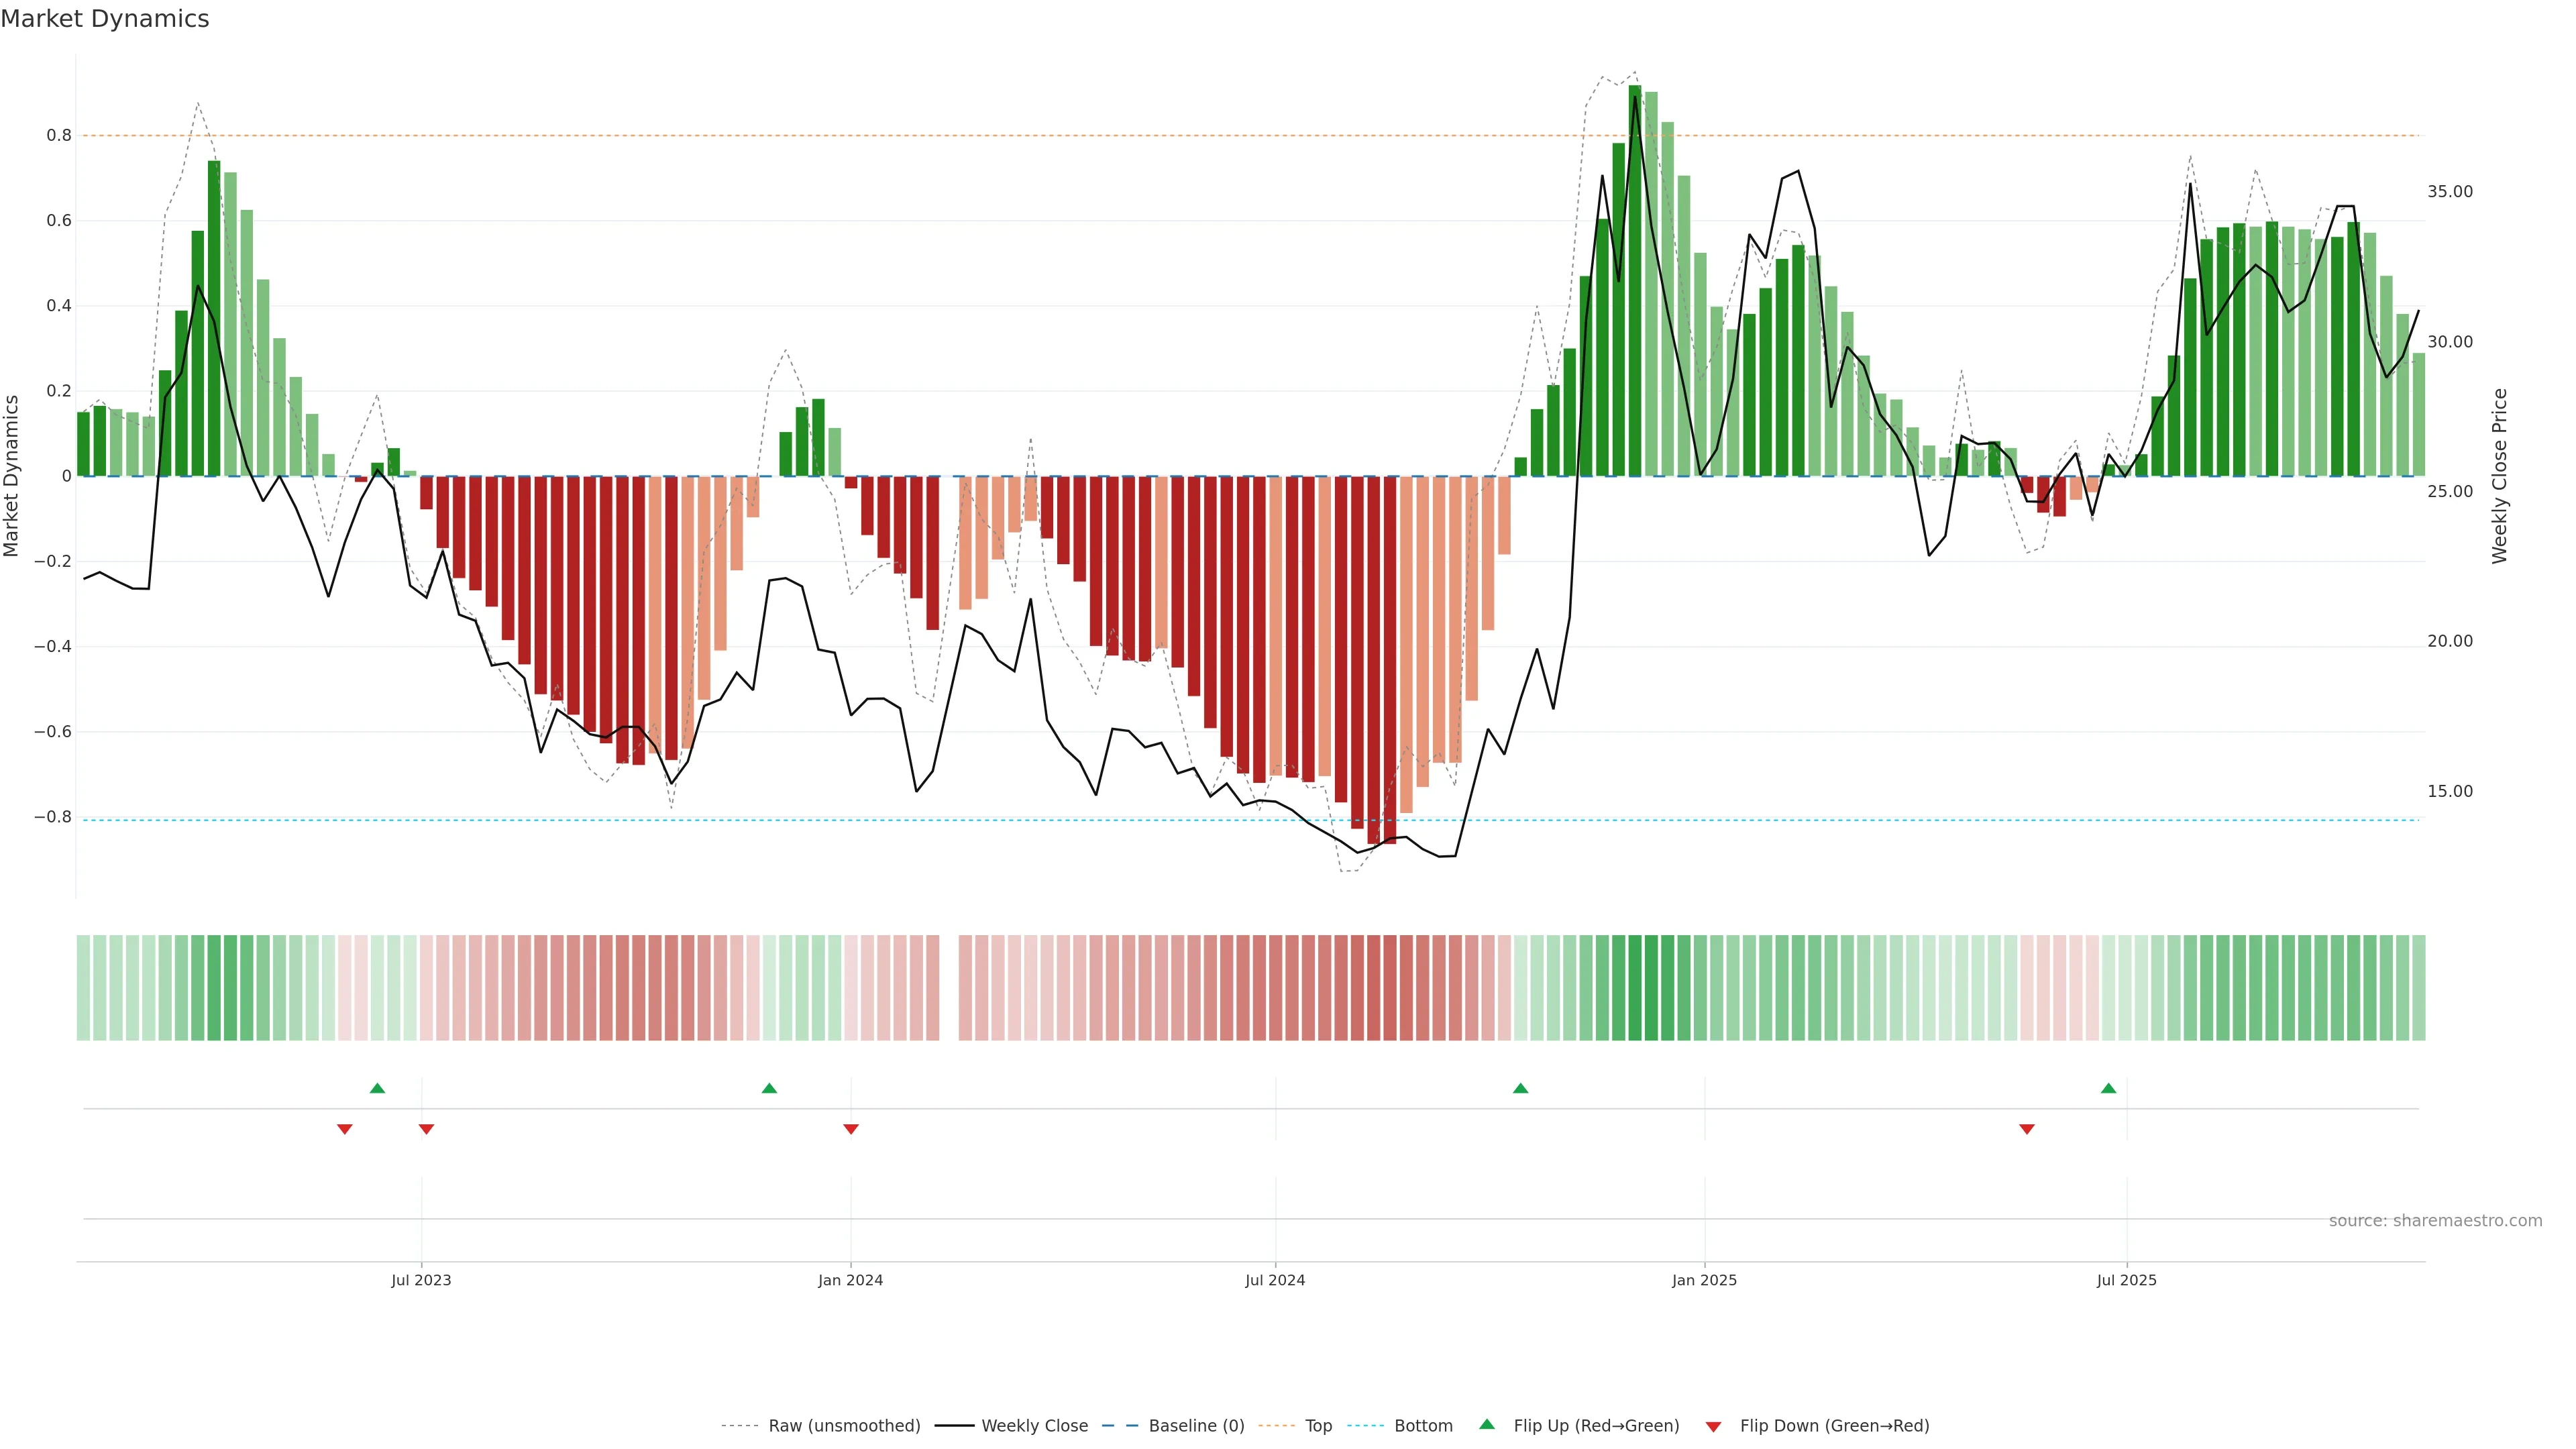Click the flip-up marker in late 2023
This screenshot has width=2576, height=1449.
[x=769, y=1088]
